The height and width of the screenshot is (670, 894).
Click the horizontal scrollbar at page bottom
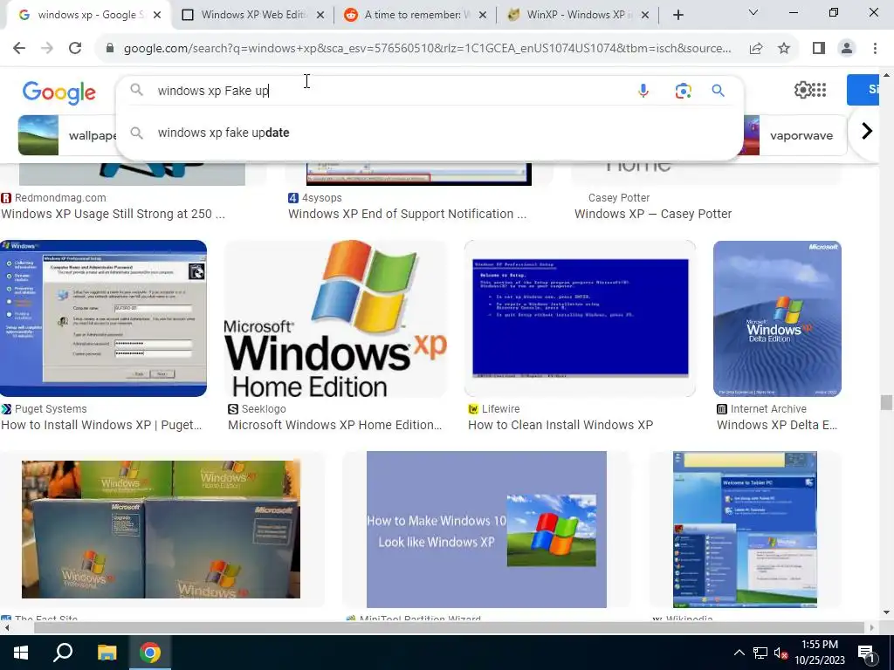coord(450,628)
